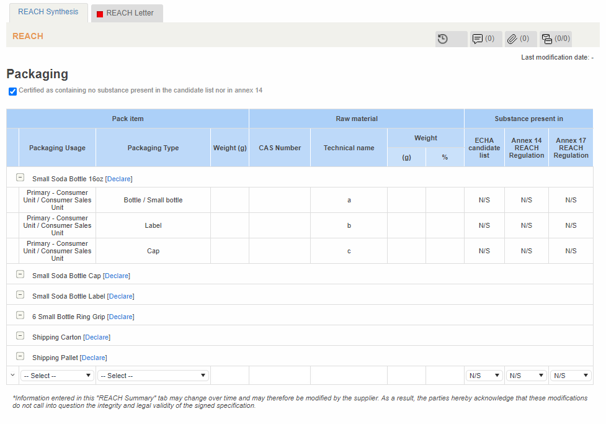This screenshot has width=606, height=424.
Task: Open the Packaging Usage Select dropdown
Action: [57, 375]
